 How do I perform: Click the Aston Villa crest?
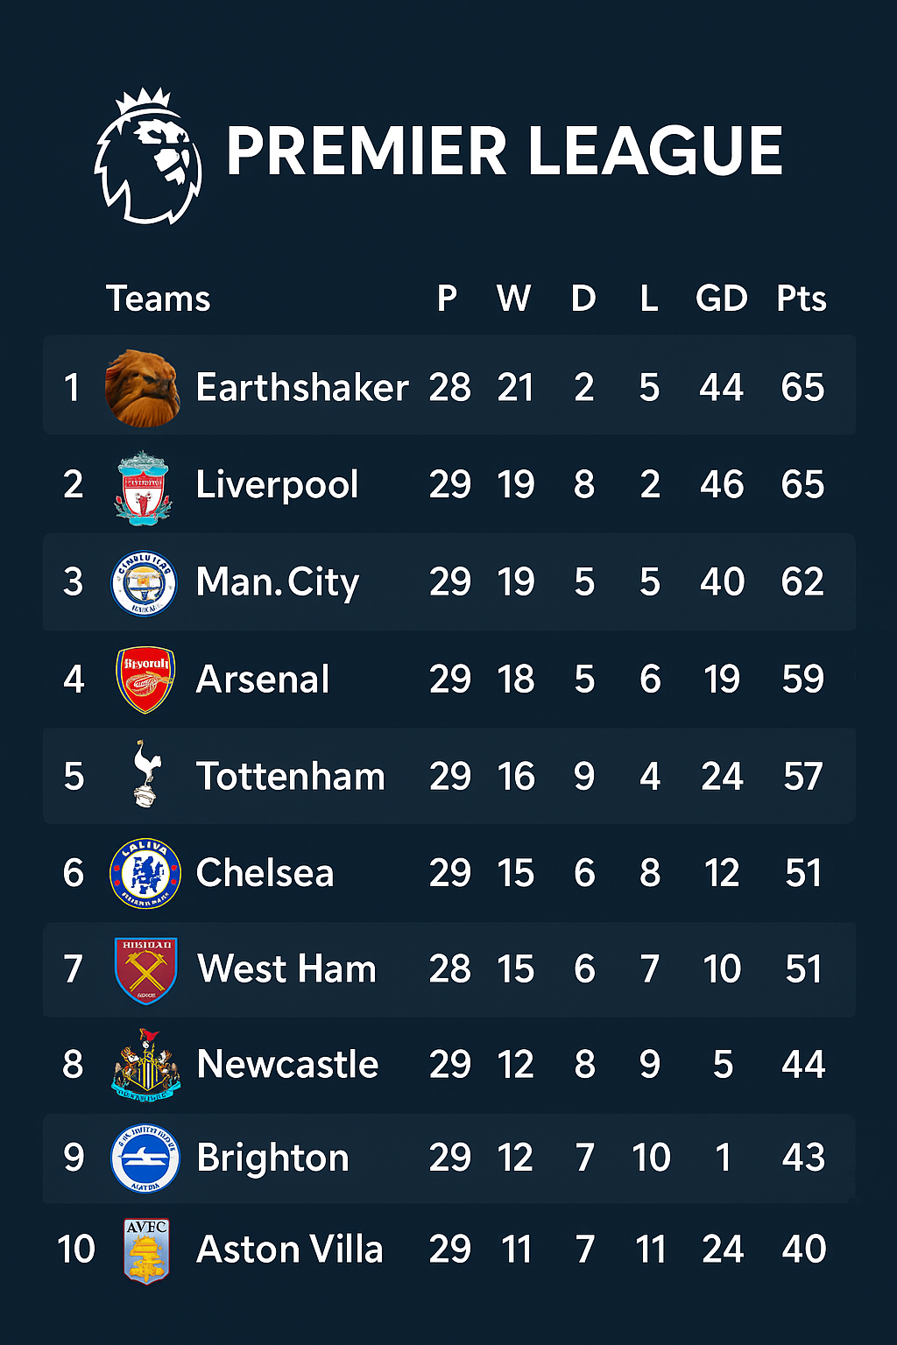pyautogui.click(x=145, y=1250)
